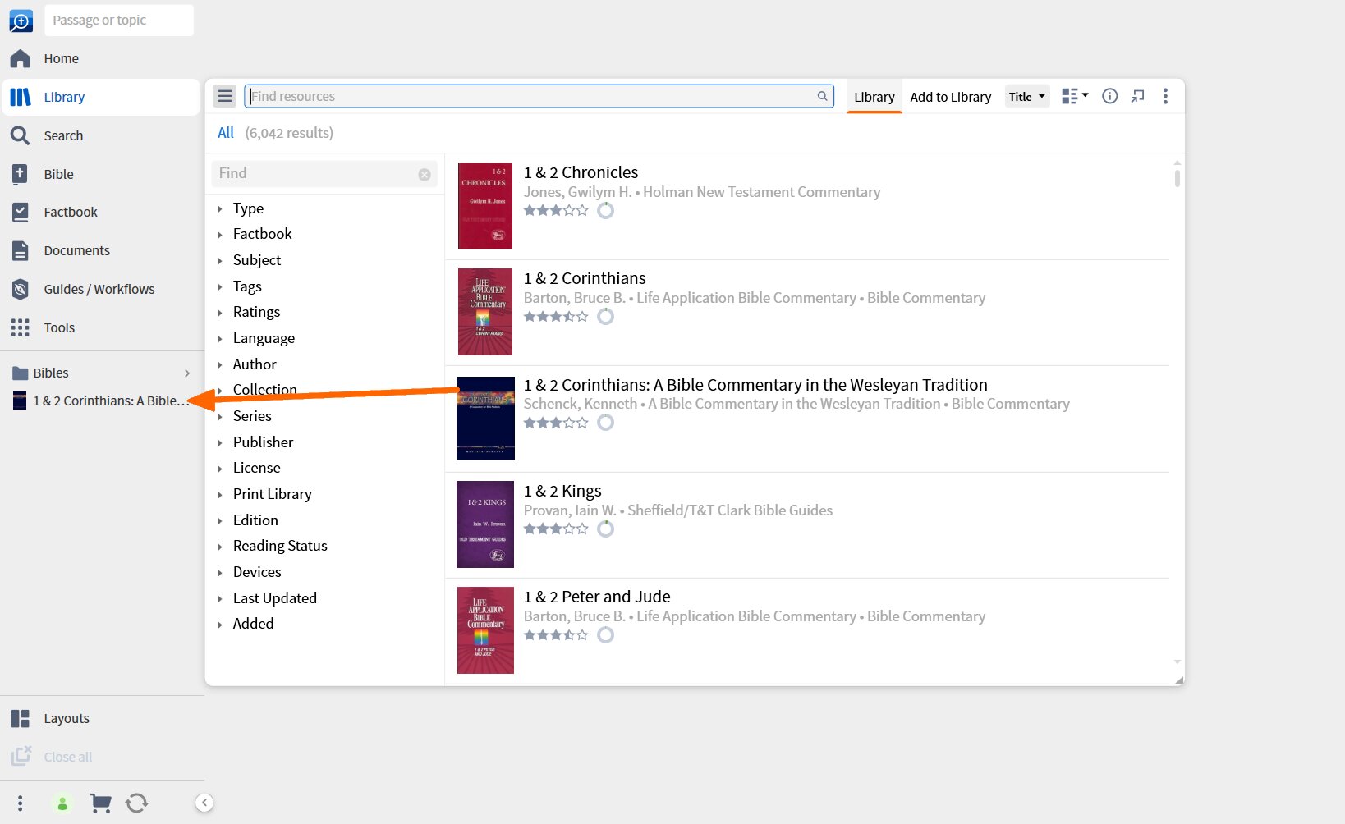Click the sync refresh icon

[137, 803]
